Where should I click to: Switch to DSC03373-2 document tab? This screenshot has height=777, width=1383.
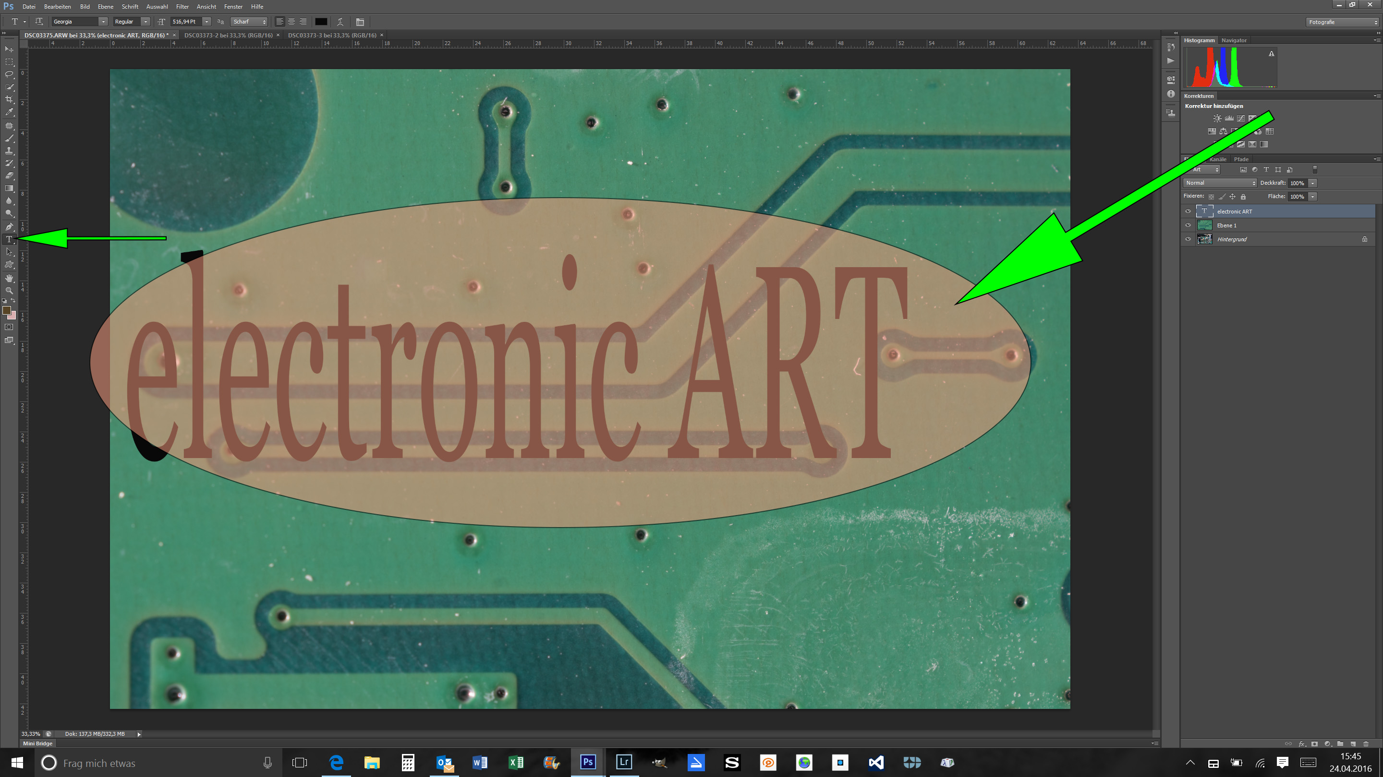pyautogui.click(x=228, y=35)
